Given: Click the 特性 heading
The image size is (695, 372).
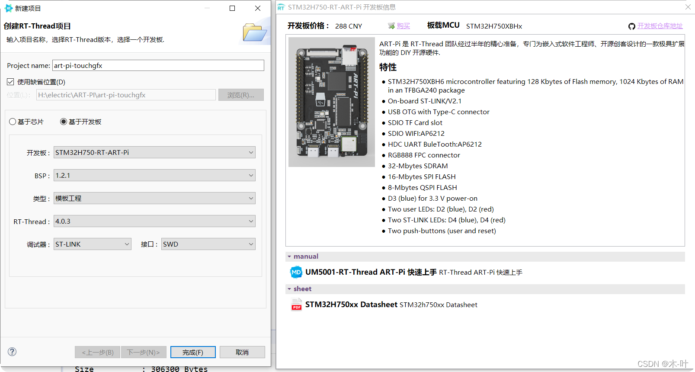Looking at the screenshot, I should [x=388, y=67].
